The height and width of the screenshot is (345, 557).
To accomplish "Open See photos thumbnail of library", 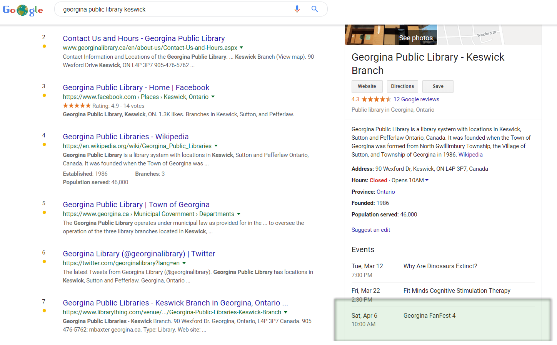I will point(391,35).
